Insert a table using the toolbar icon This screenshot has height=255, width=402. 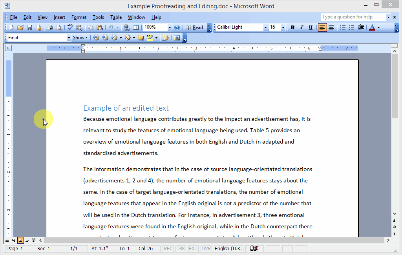[136, 27]
